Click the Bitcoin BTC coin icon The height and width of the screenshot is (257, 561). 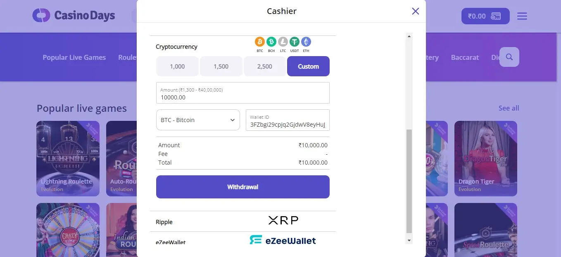click(259, 42)
